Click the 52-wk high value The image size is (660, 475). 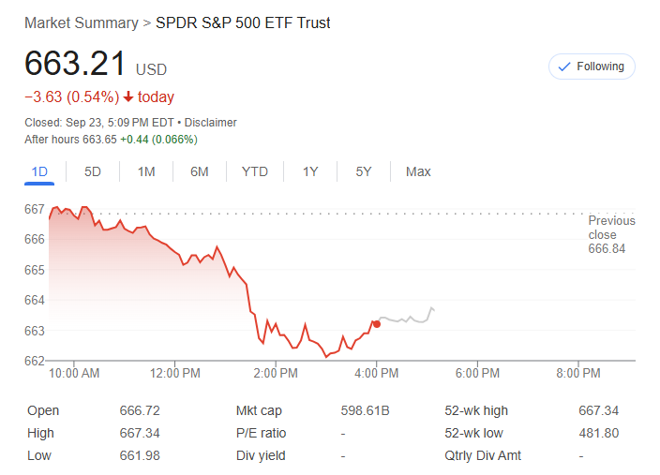(598, 410)
